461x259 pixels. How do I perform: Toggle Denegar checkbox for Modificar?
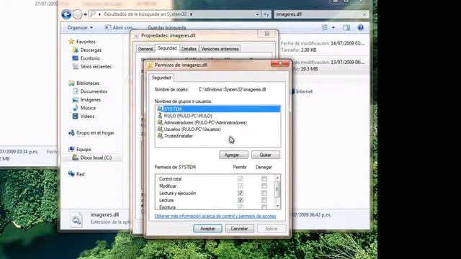(264, 186)
